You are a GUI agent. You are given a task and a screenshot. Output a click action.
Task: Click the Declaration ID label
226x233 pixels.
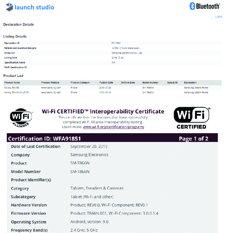click(x=12, y=43)
